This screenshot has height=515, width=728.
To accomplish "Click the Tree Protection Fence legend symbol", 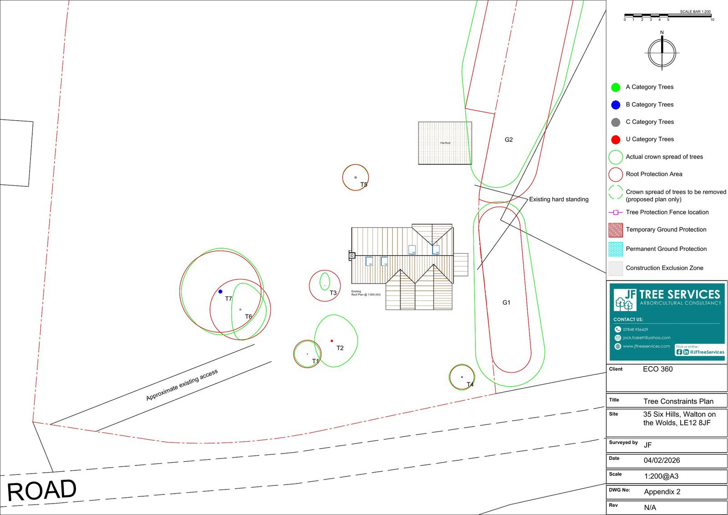I will tap(615, 212).
